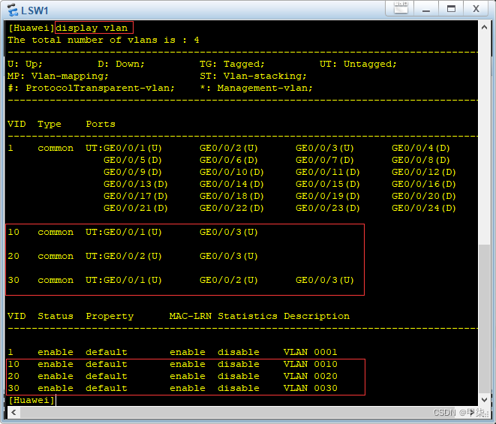The height and width of the screenshot is (424, 496).
Task: Click the 'Type' column header
Action: pyautogui.click(x=50, y=124)
